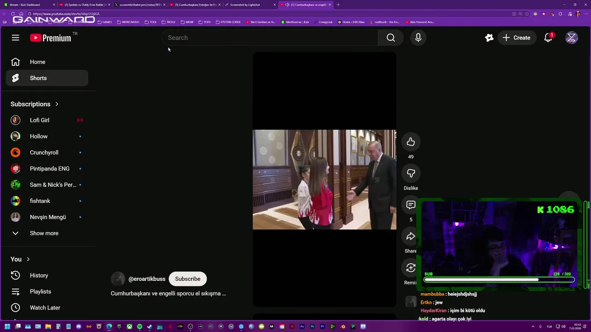This screenshot has width=591, height=332.
Task: Expand the You section chevron
Action: [x=28, y=259]
